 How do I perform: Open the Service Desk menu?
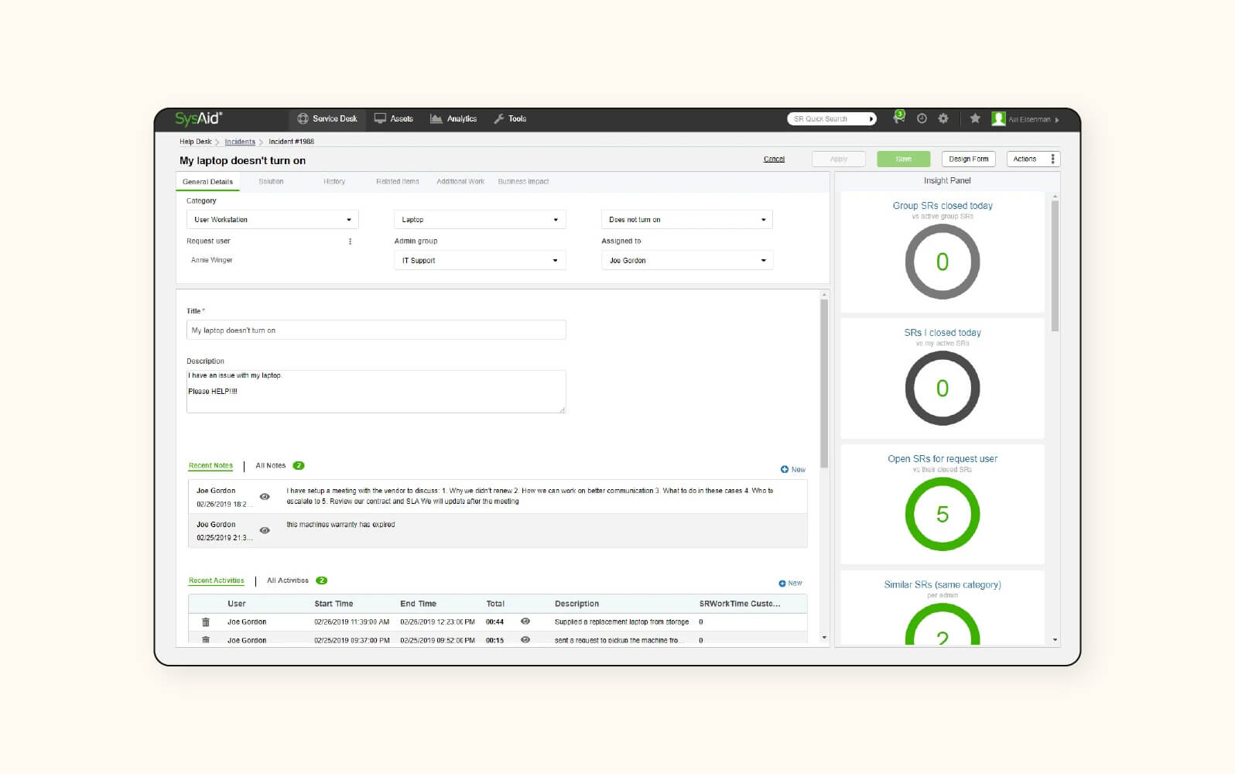click(x=327, y=118)
